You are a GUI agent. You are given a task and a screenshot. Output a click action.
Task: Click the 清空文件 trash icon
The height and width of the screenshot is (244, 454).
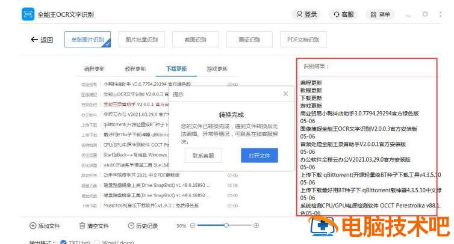[82, 225]
